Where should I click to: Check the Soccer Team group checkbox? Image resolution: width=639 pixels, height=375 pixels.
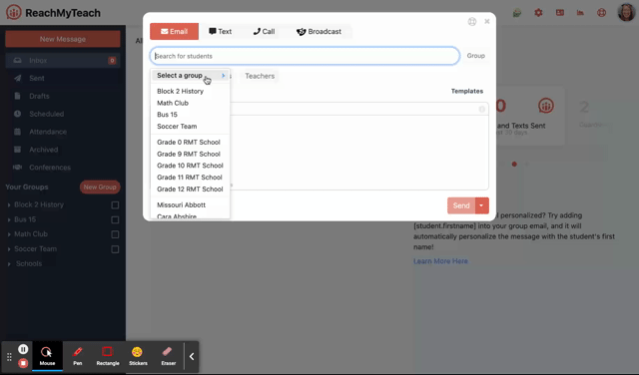coord(115,249)
